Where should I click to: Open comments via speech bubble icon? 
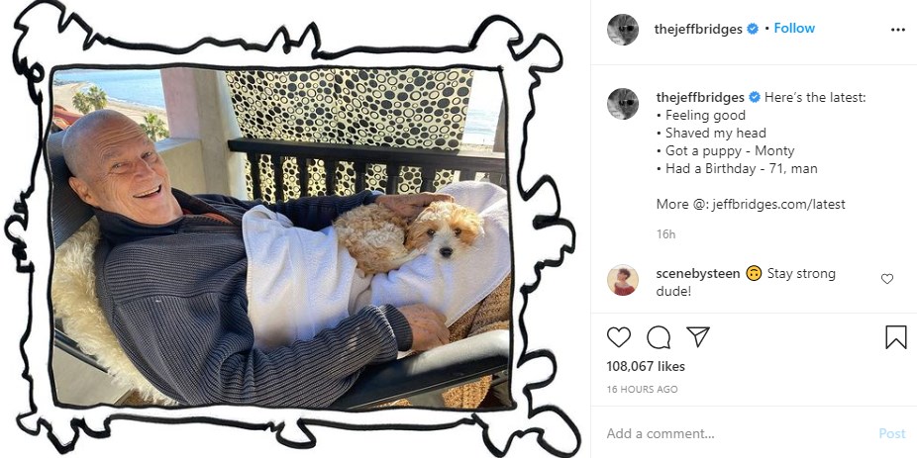659,337
